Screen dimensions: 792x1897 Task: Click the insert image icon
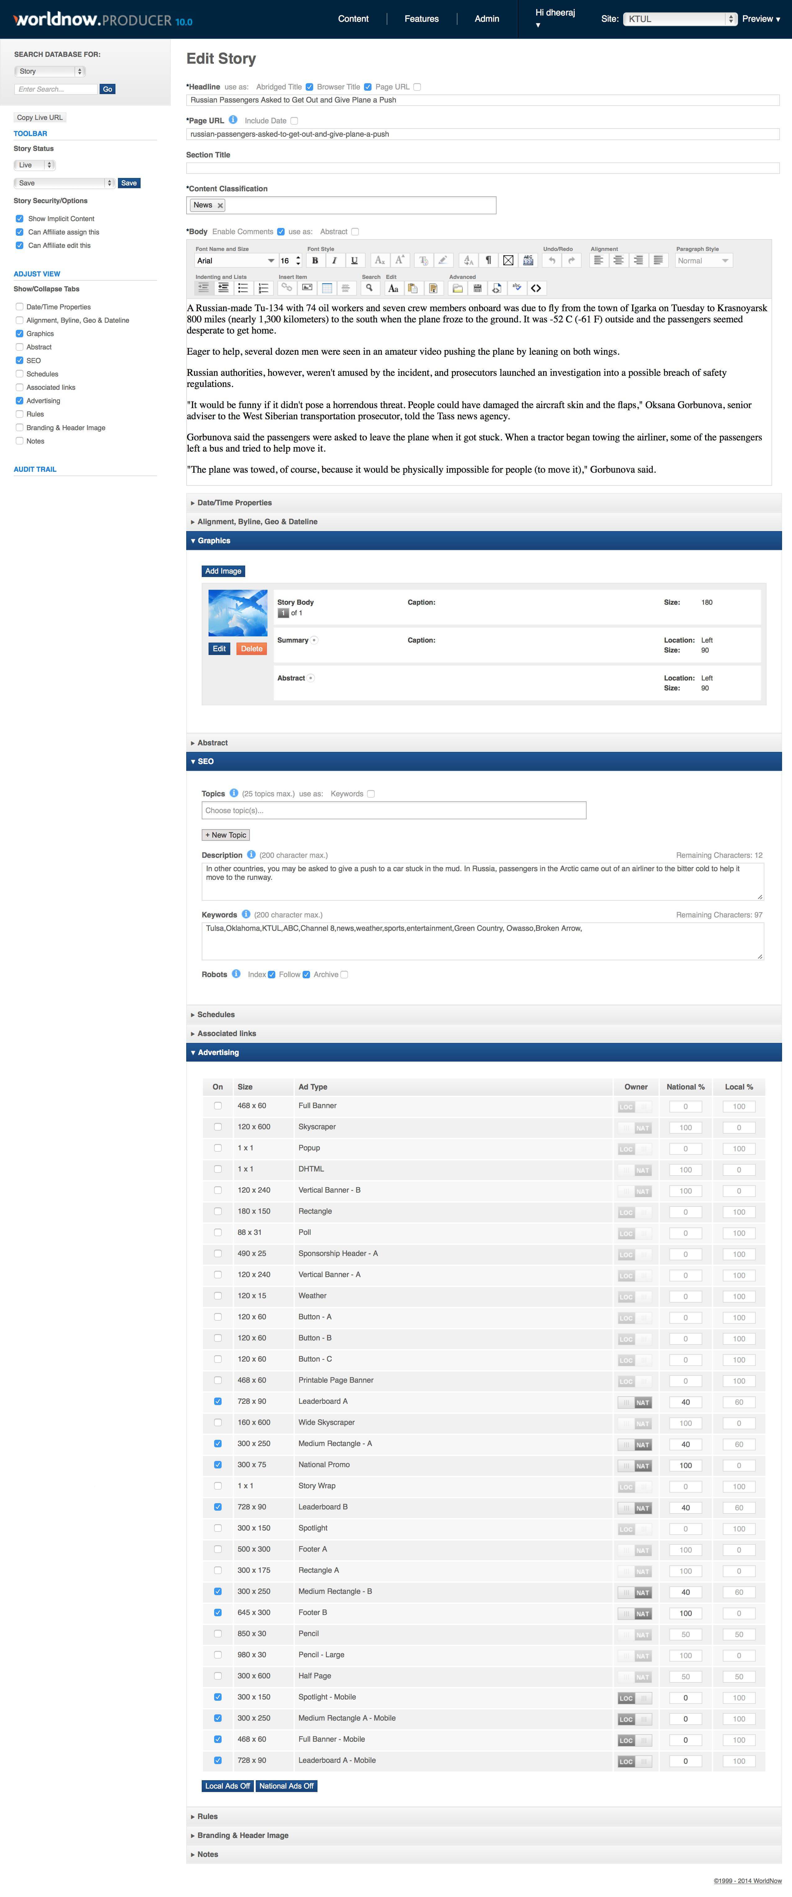(307, 288)
